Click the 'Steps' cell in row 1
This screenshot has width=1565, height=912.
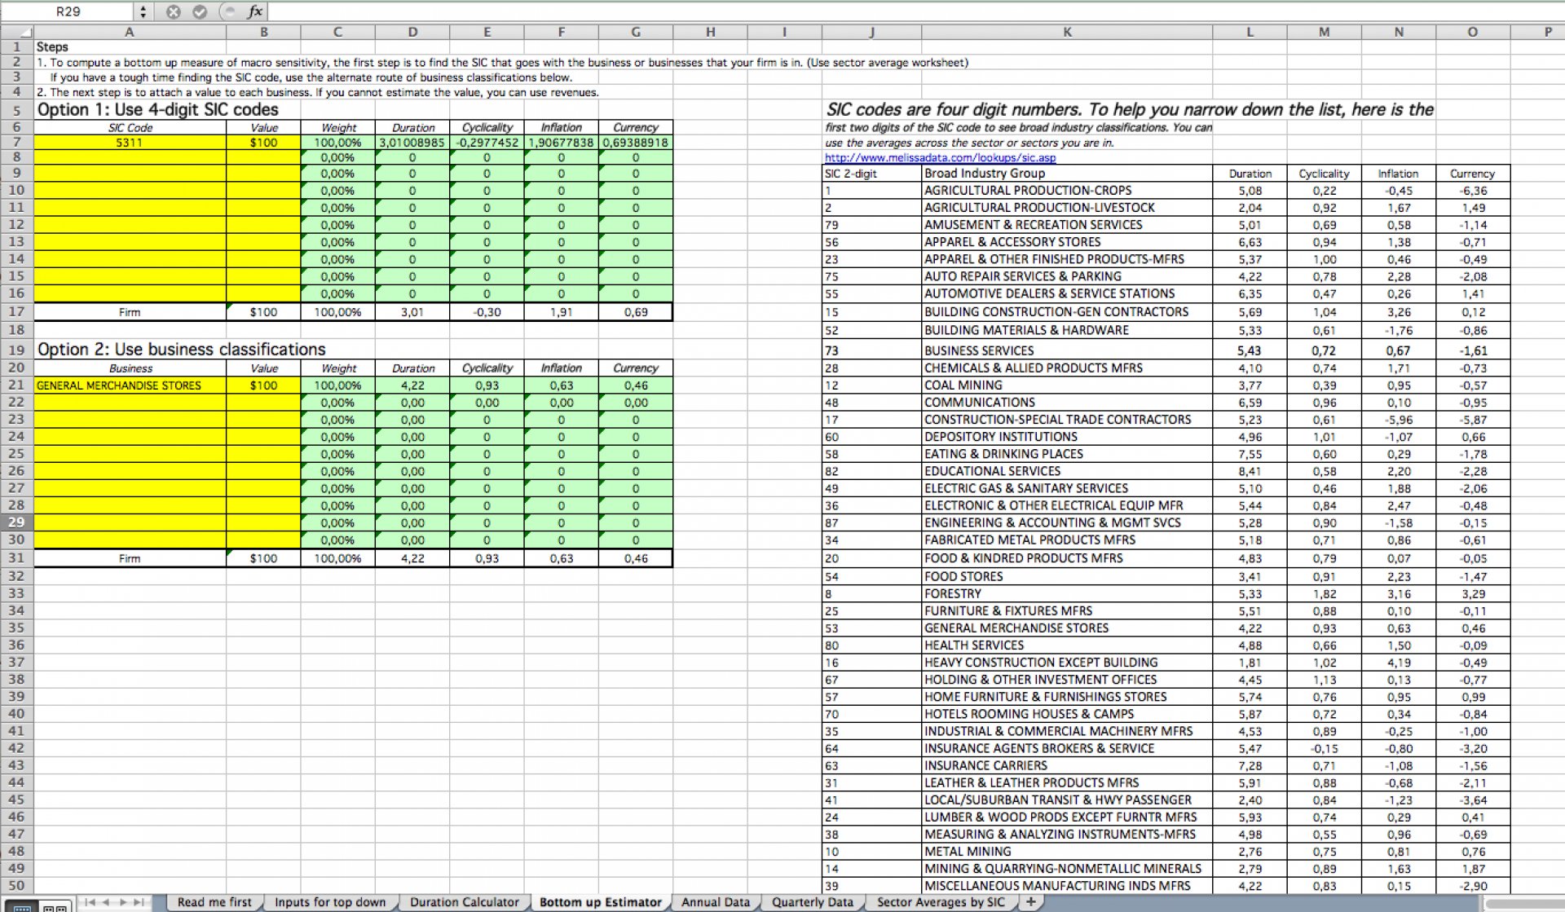(x=130, y=47)
